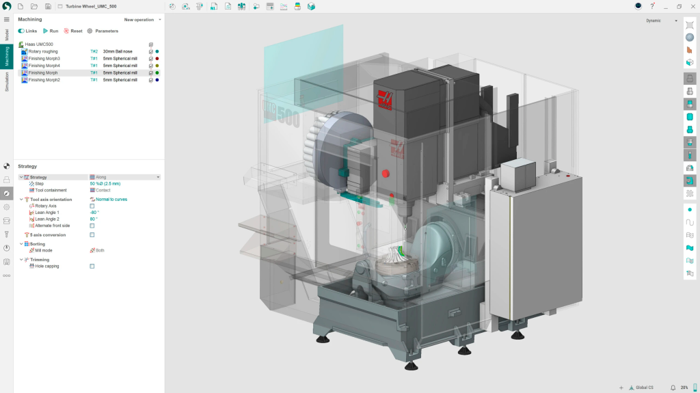Click the help question mark icon
Image resolution: width=700 pixels, height=393 pixels.
[x=652, y=6]
